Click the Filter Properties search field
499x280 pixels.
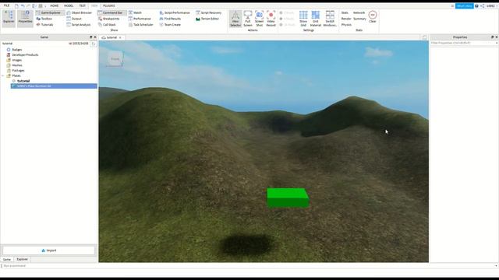464,43
